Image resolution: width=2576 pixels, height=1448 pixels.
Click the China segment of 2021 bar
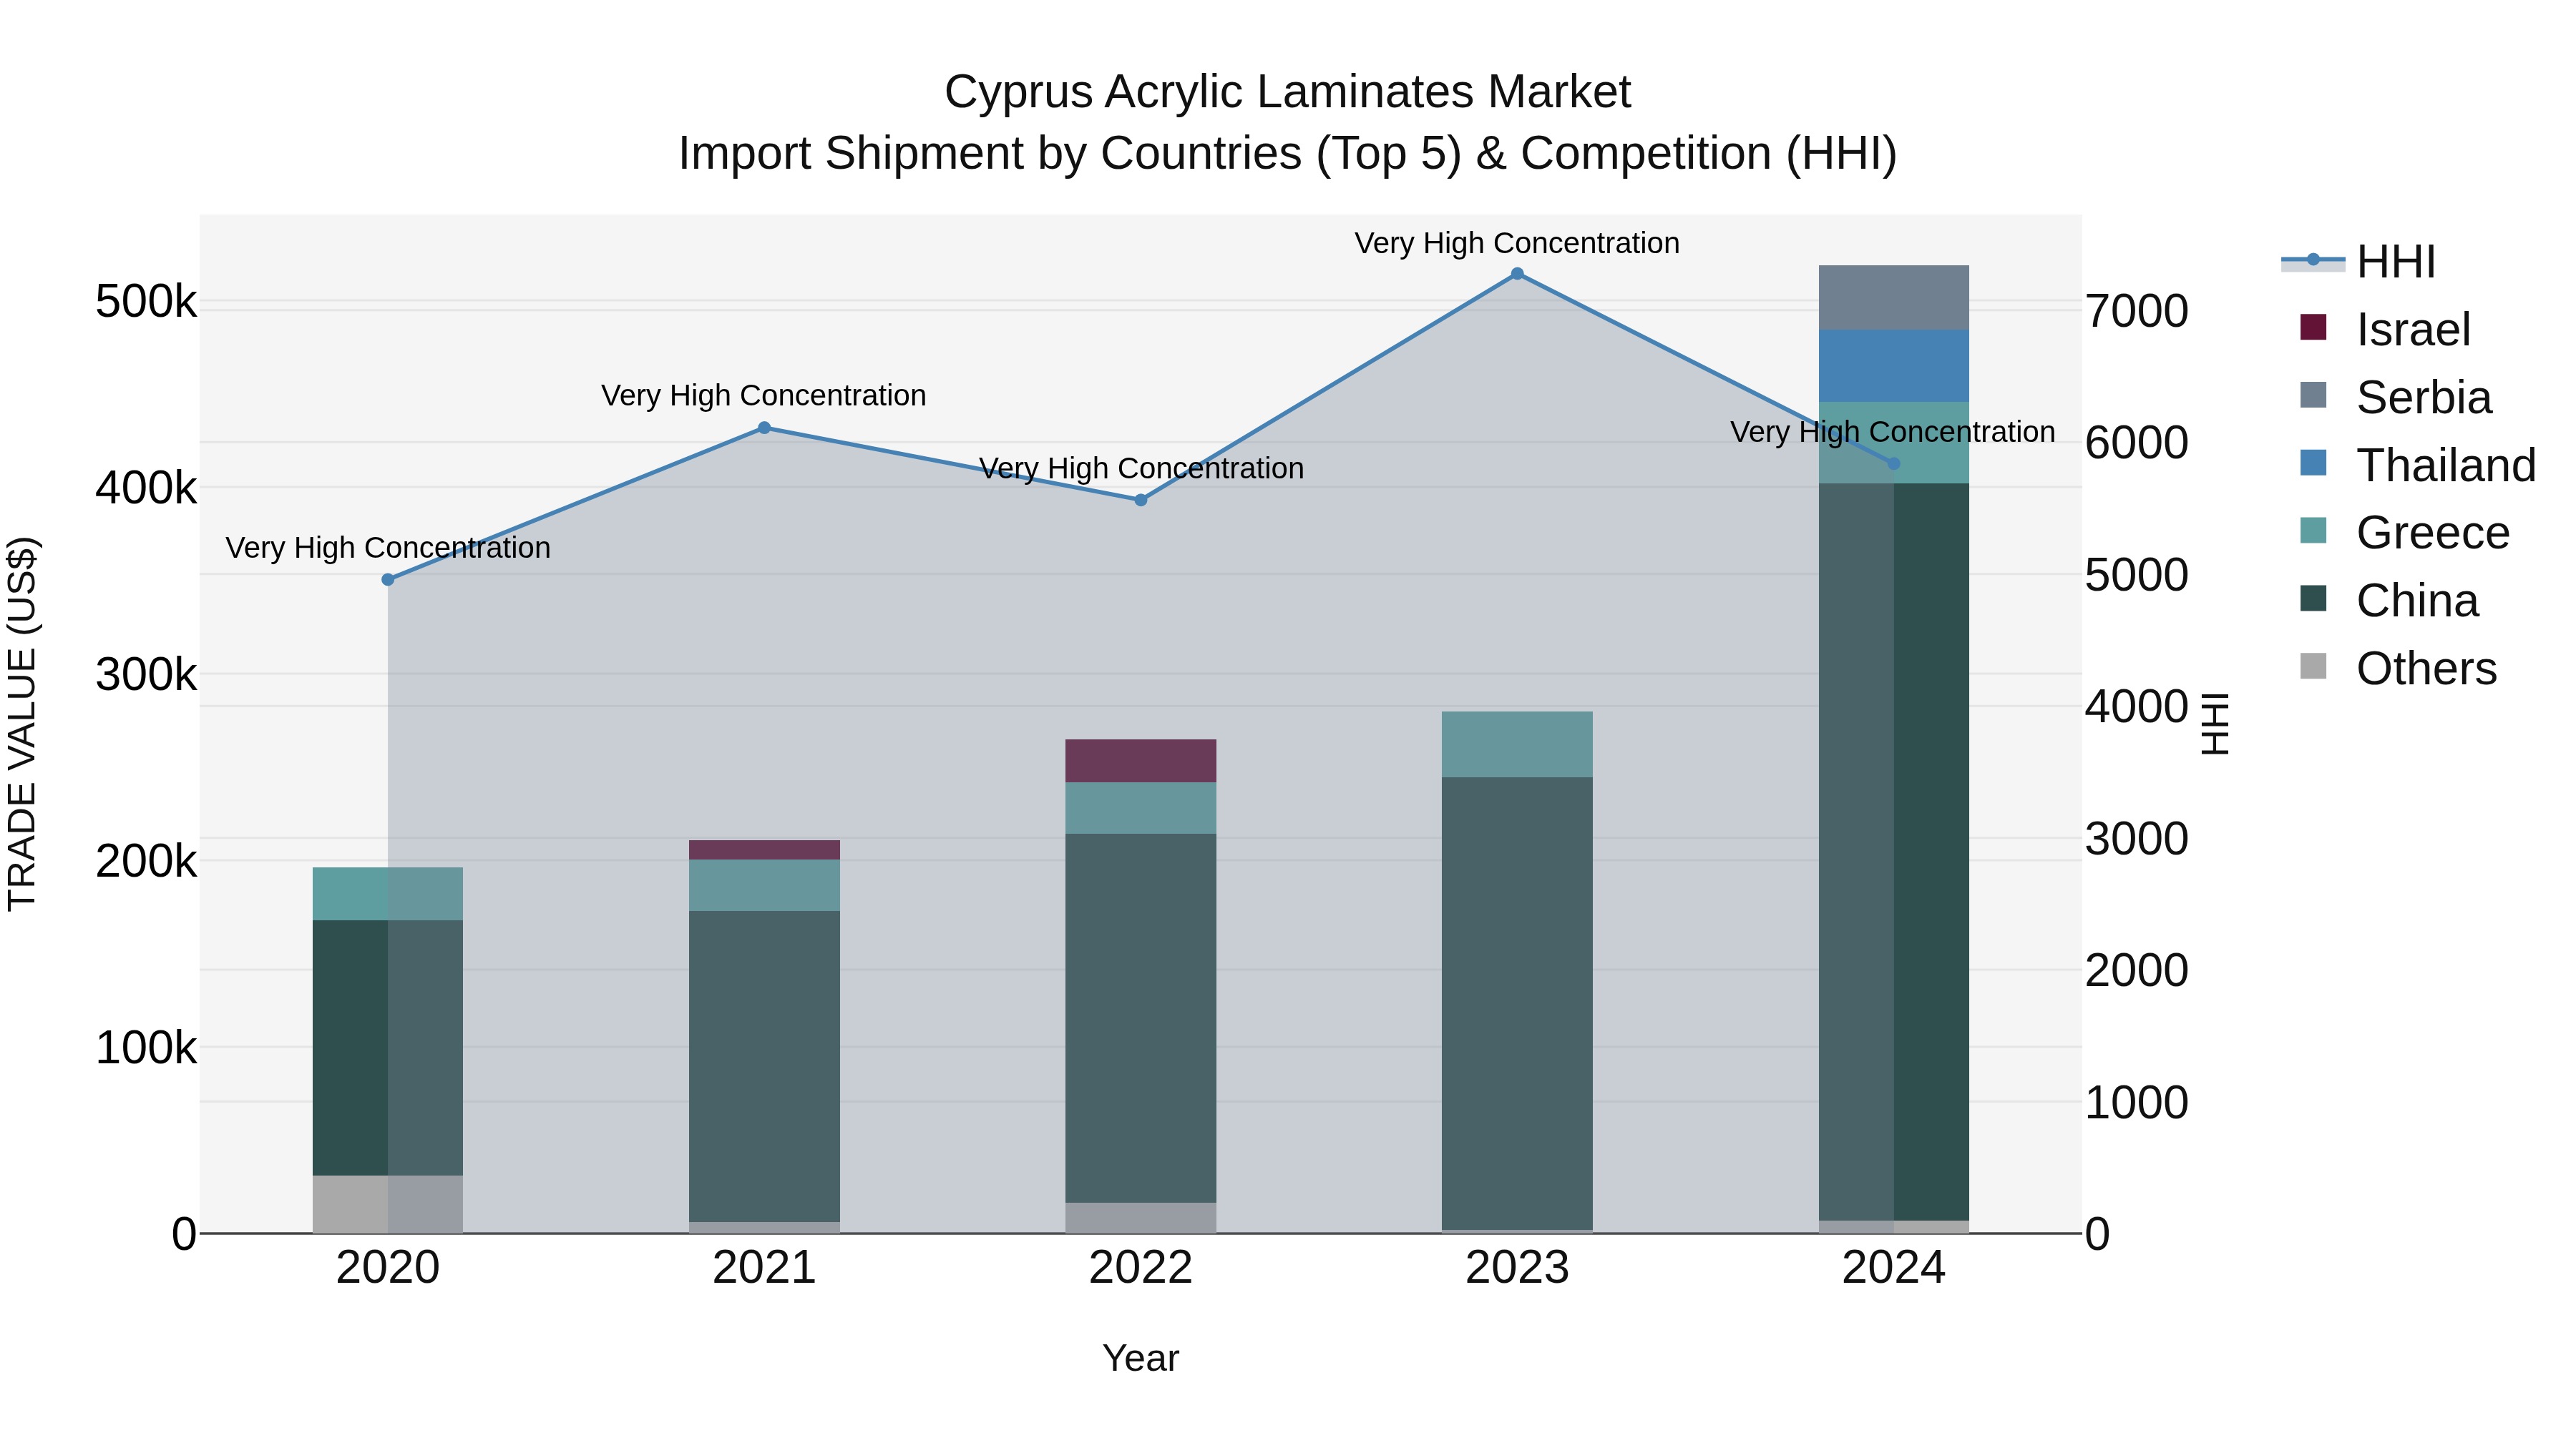pyautogui.click(x=764, y=1066)
